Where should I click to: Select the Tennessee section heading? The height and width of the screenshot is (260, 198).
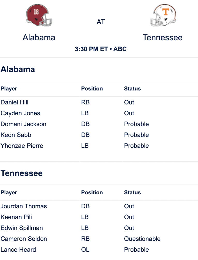pos(21,173)
